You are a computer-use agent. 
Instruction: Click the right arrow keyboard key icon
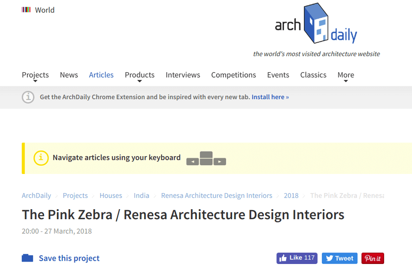coord(220,162)
